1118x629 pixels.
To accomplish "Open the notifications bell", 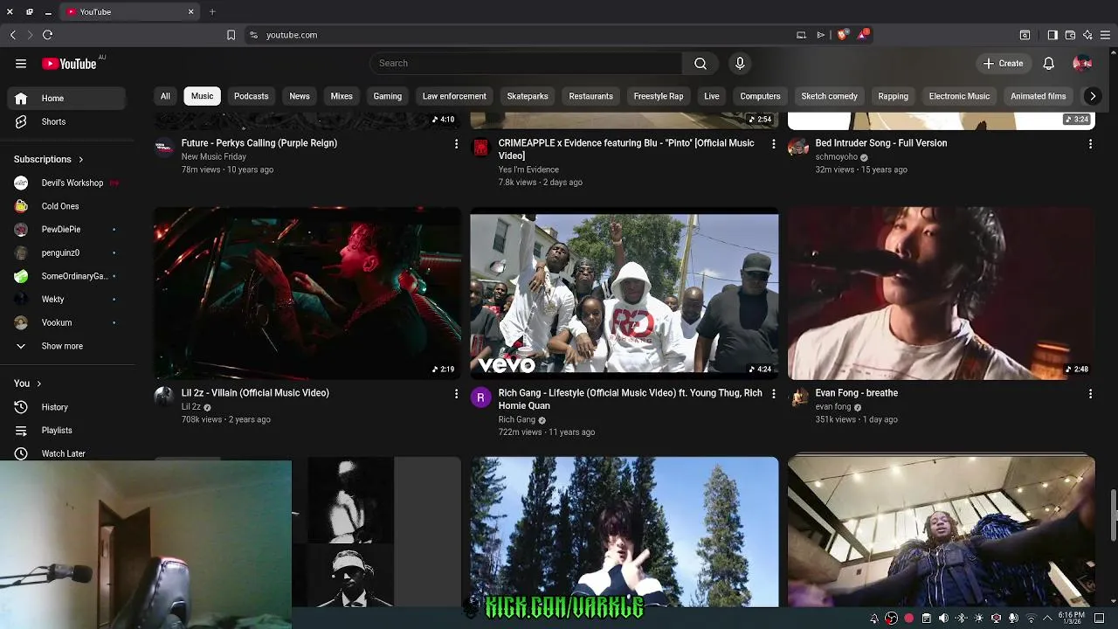I will pyautogui.click(x=1049, y=64).
